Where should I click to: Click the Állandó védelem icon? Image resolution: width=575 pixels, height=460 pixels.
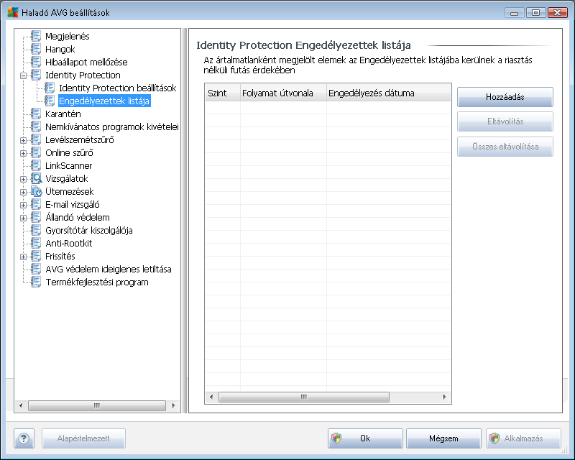[36, 217]
